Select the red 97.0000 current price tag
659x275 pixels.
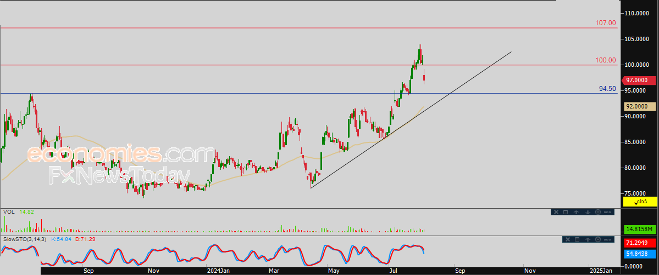point(639,80)
